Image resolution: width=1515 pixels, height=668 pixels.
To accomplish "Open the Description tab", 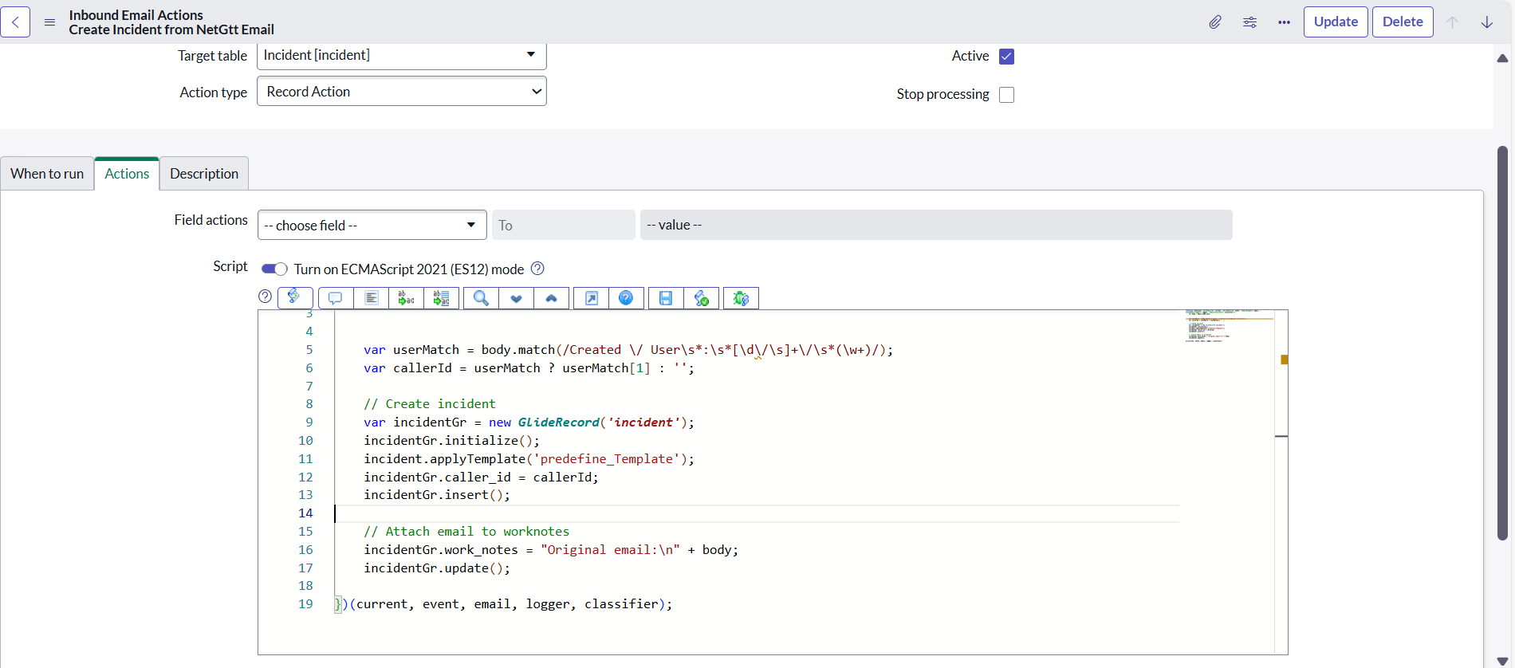I will click(204, 174).
